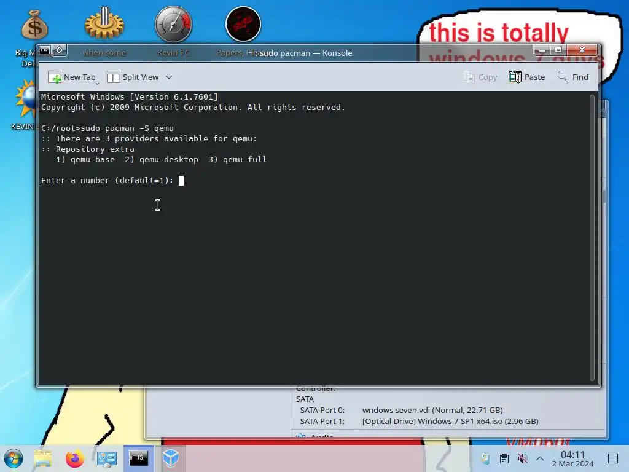Open the Start menu orb
The image size is (629, 472).
pyautogui.click(x=14, y=458)
